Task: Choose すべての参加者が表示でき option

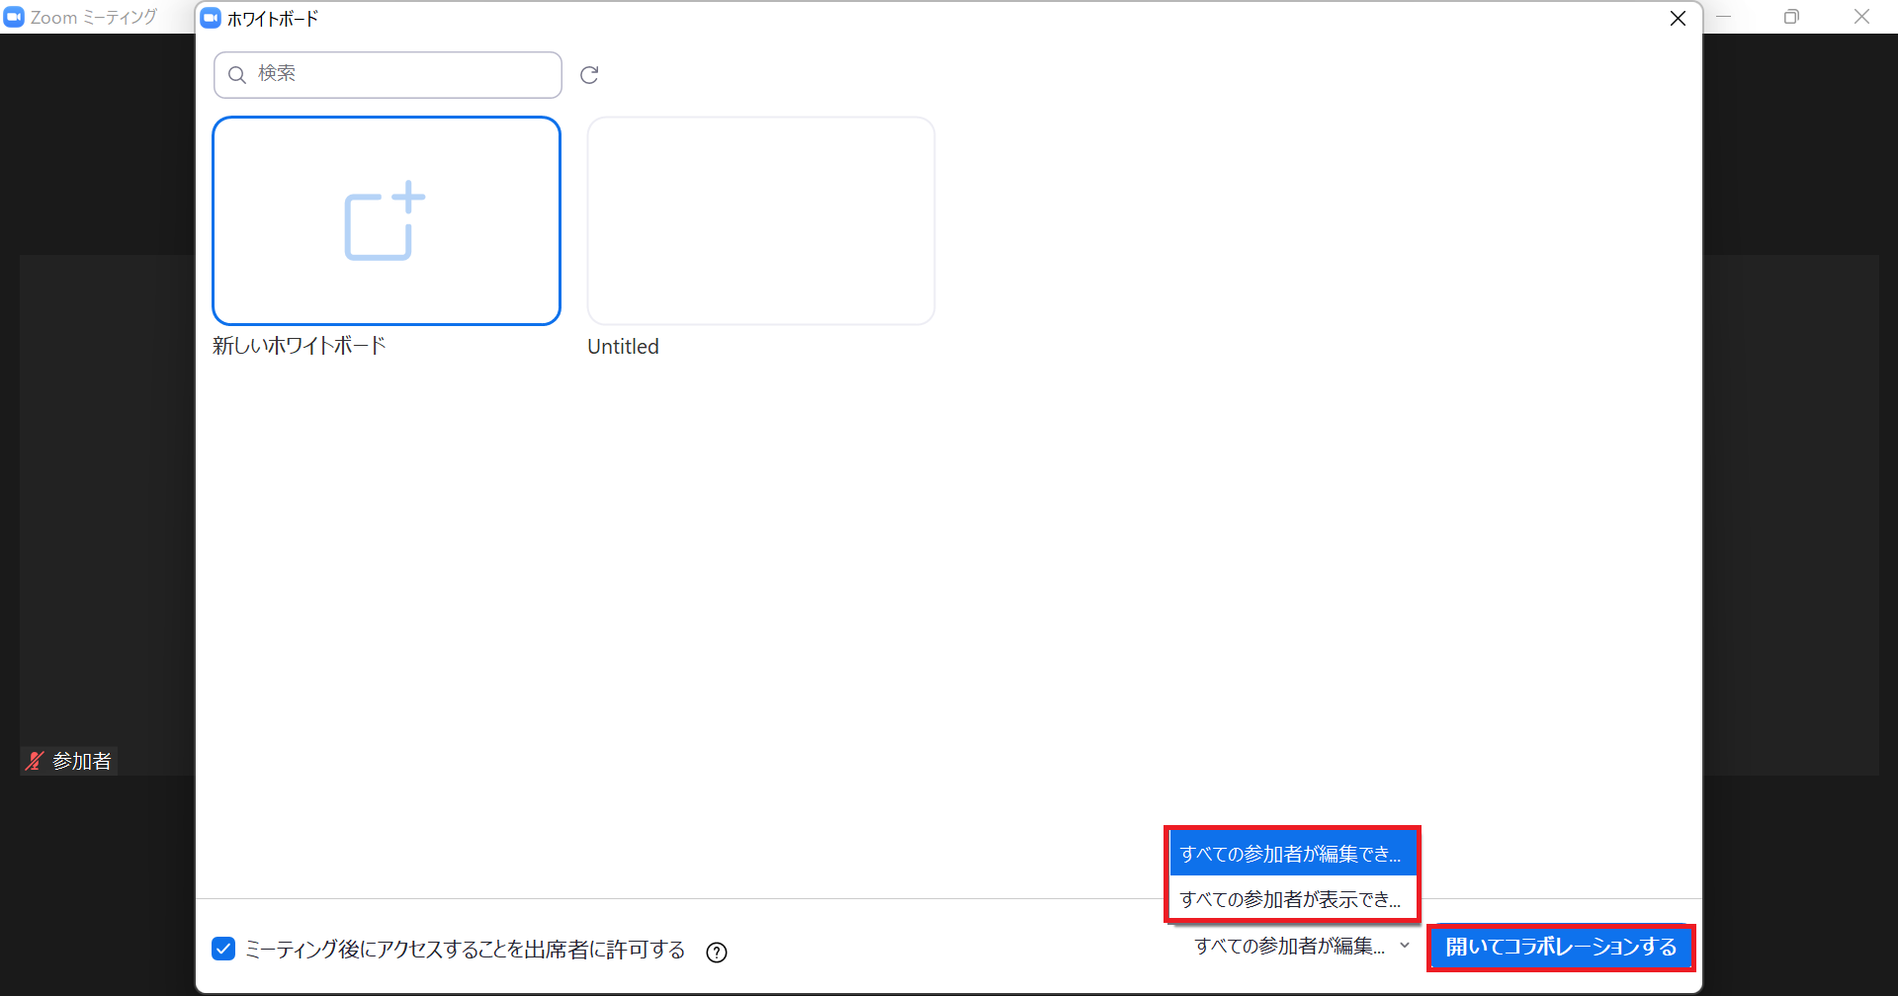Action: [x=1291, y=899]
